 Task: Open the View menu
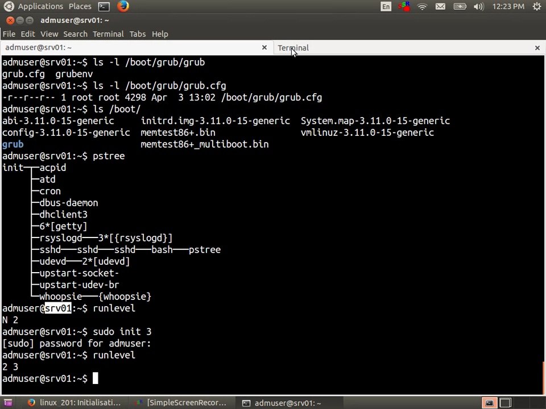click(x=49, y=34)
